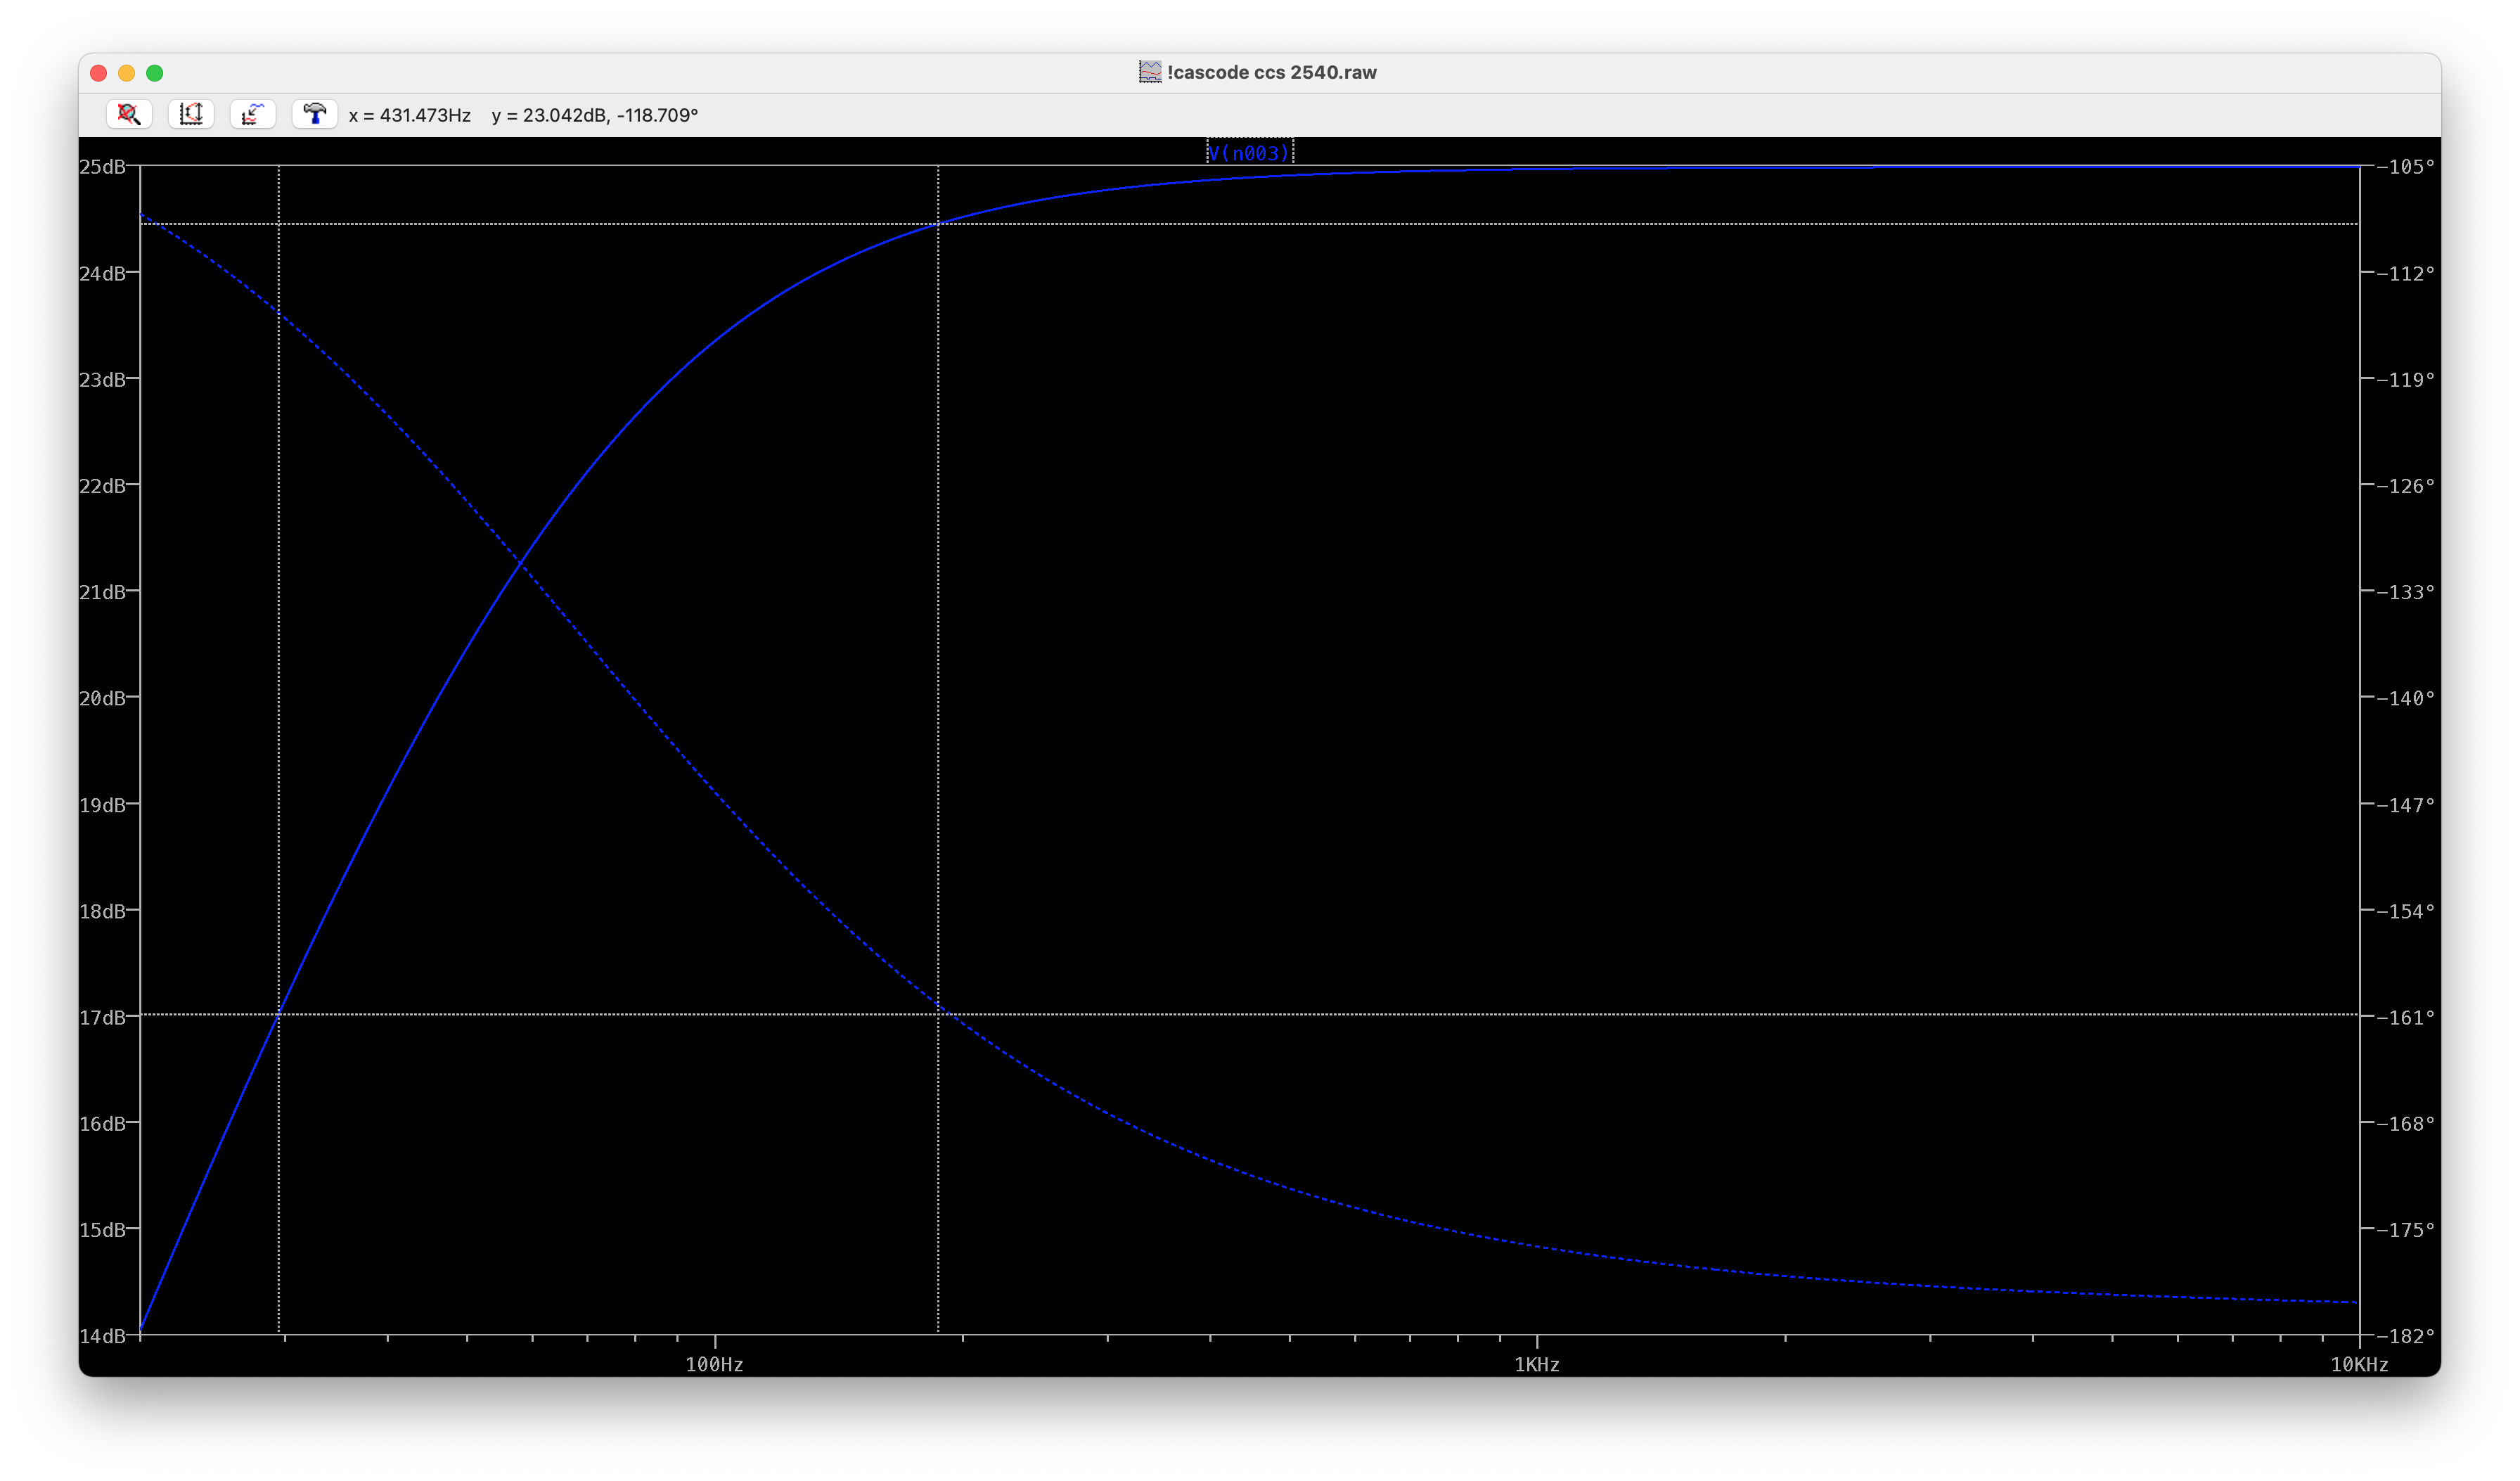Viewport: 2520px width, 1481px height.
Task: Open the add traces toolbar icon
Action: tap(253, 114)
